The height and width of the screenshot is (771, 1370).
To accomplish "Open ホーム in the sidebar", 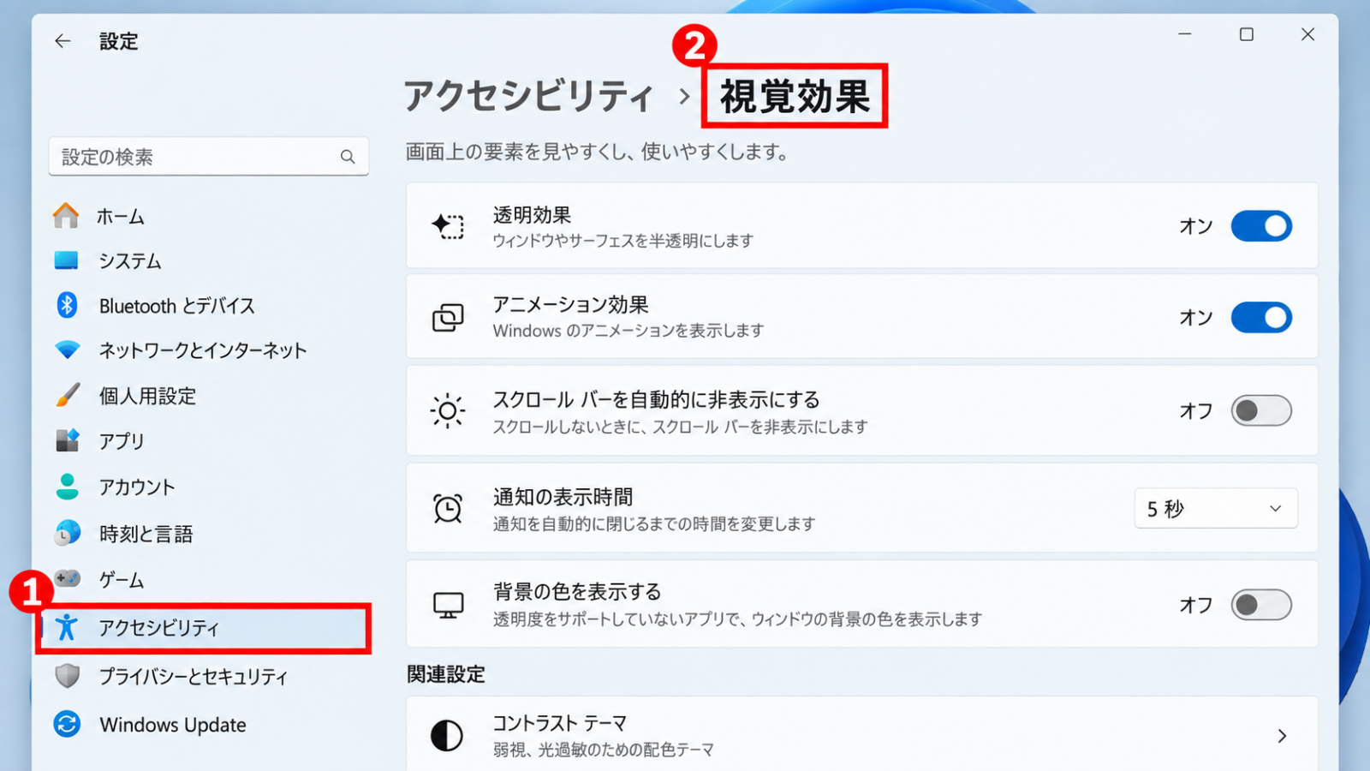I will (120, 216).
